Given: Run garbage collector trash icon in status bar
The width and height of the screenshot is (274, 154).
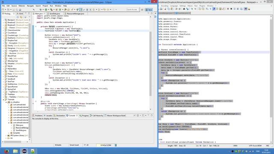Looking at the screenshot, I should (x=116, y=145).
